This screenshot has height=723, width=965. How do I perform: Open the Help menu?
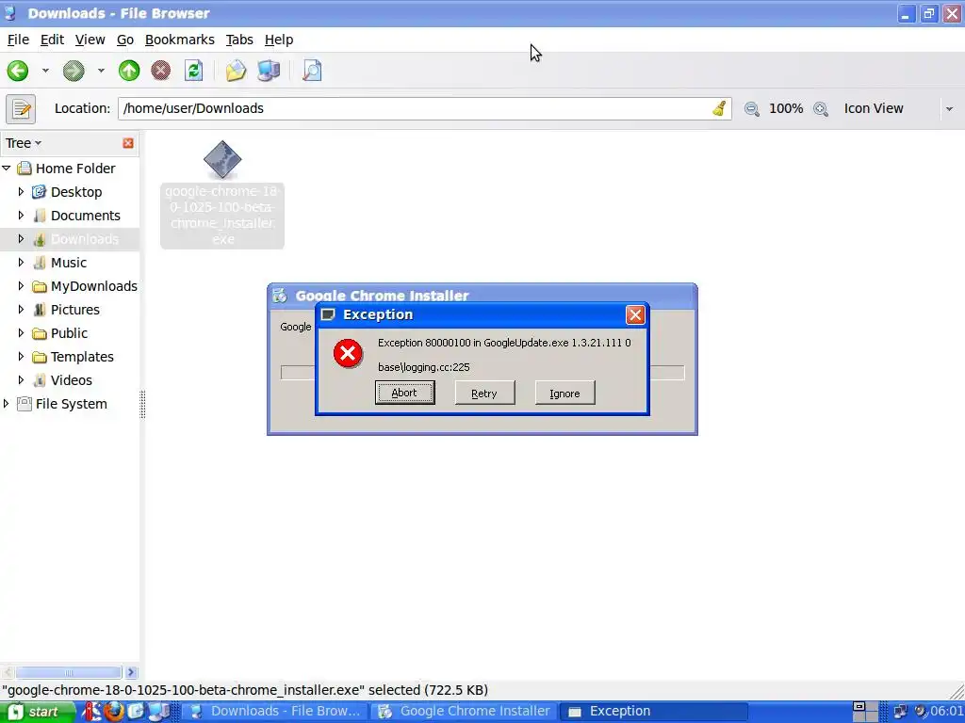tap(279, 40)
